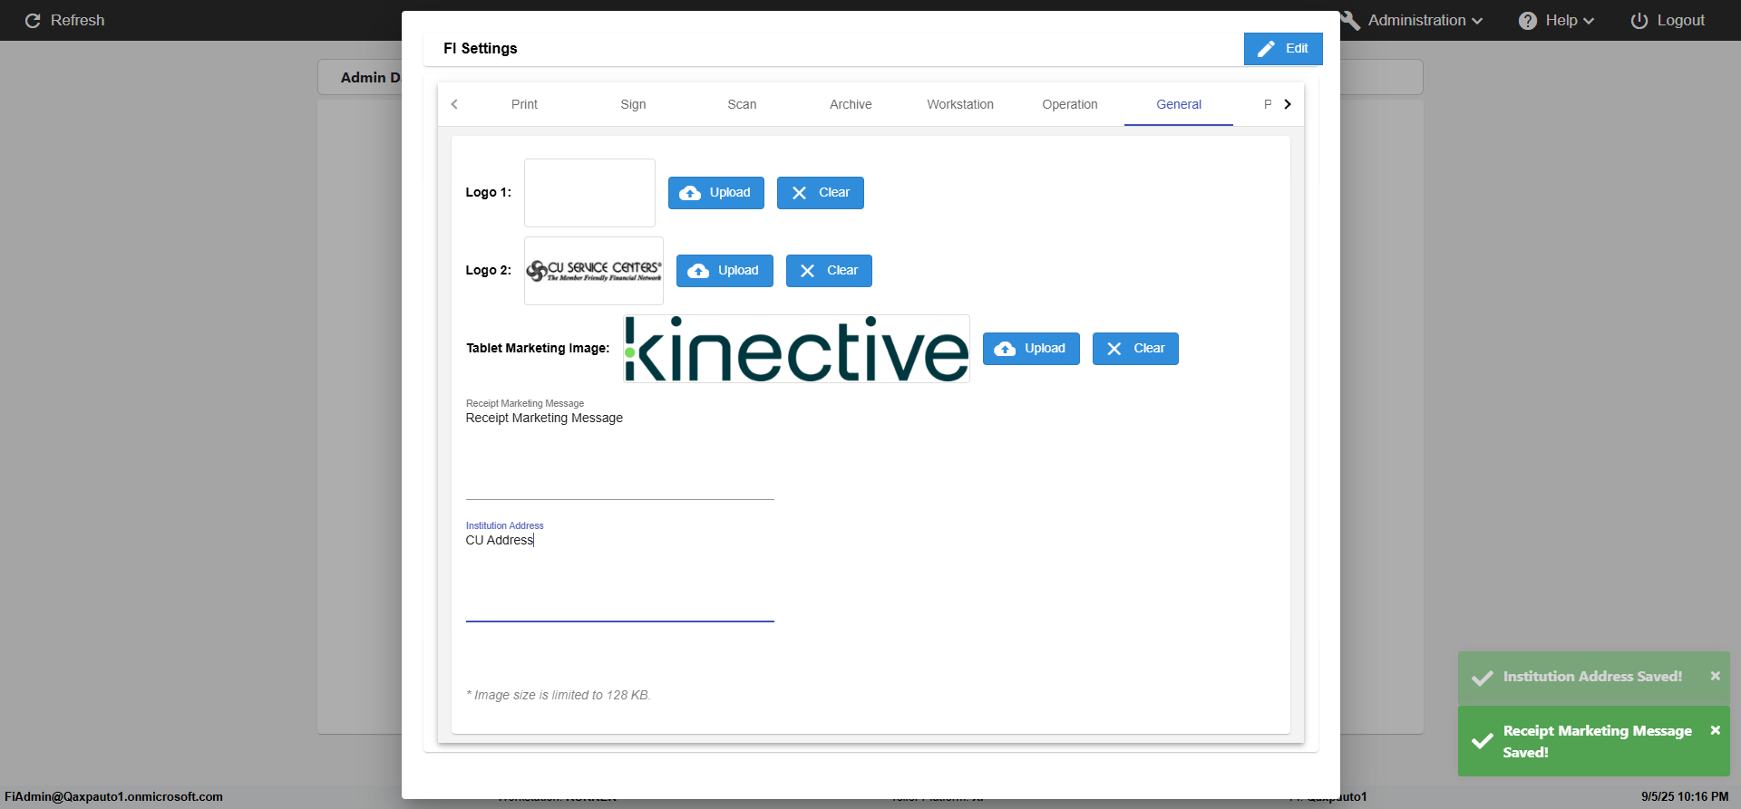Click cloud upload icon for Tablet Marketing Image
1741x809 pixels.
click(1005, 349)
